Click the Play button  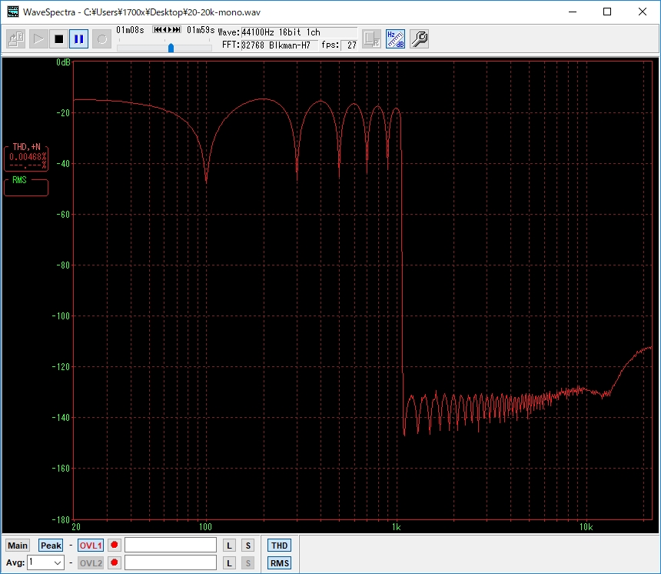[38, 38]
